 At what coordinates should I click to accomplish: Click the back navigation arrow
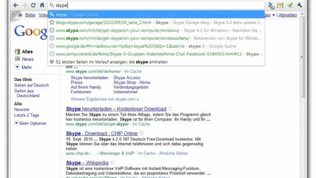pyautogui.click(x=16, y=5)
